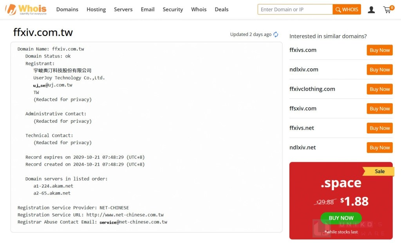Open the Servers menu
Viewport: 401px width, 243px height.
point(123,9)
